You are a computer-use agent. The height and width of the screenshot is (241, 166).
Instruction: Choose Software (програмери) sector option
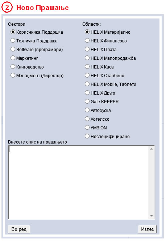pyautogui.click(x=13, y=49)
